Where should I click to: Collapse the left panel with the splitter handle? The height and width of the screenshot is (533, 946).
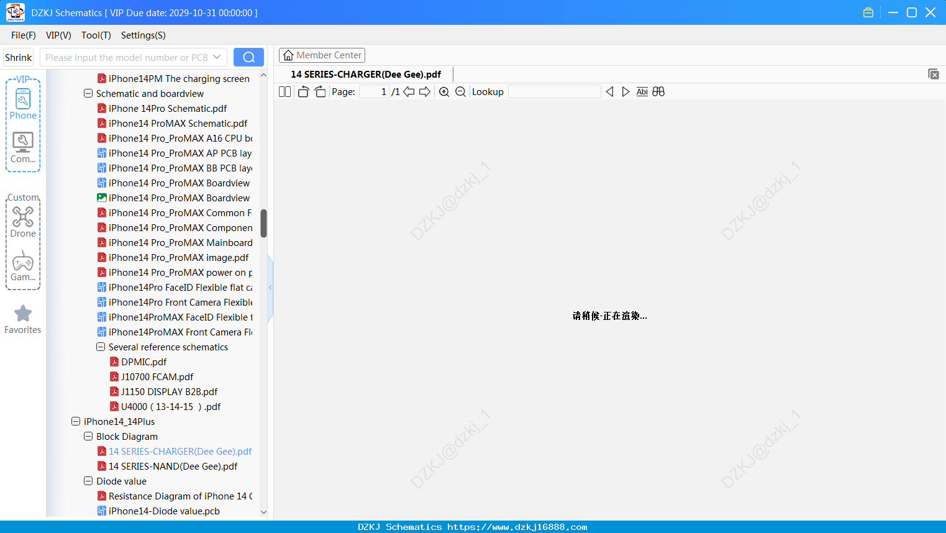click(270, 288)
